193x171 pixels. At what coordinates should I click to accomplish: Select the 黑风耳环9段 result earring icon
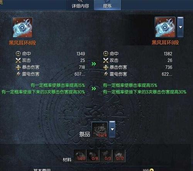165,27
